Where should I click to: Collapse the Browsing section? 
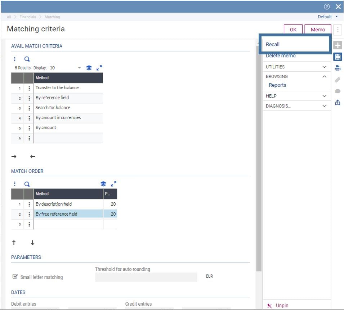(324, 77)
